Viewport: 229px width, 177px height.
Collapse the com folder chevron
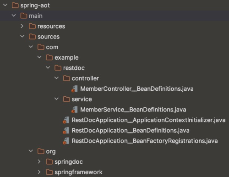pos(31,47)
